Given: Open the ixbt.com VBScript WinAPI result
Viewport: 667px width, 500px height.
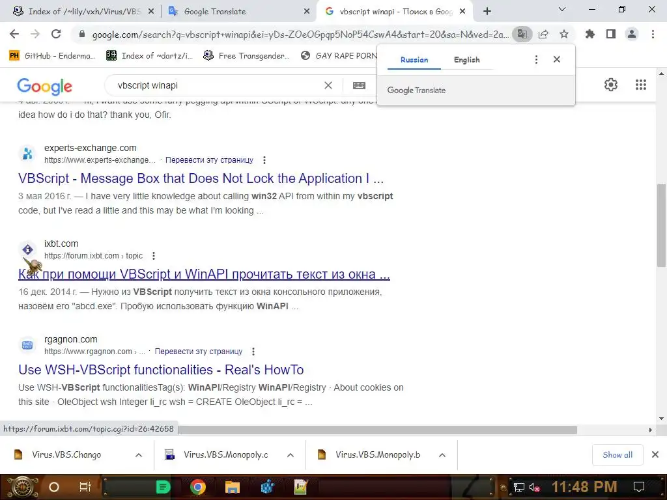Looking at the screenshot, I should (x=204, y=274).
